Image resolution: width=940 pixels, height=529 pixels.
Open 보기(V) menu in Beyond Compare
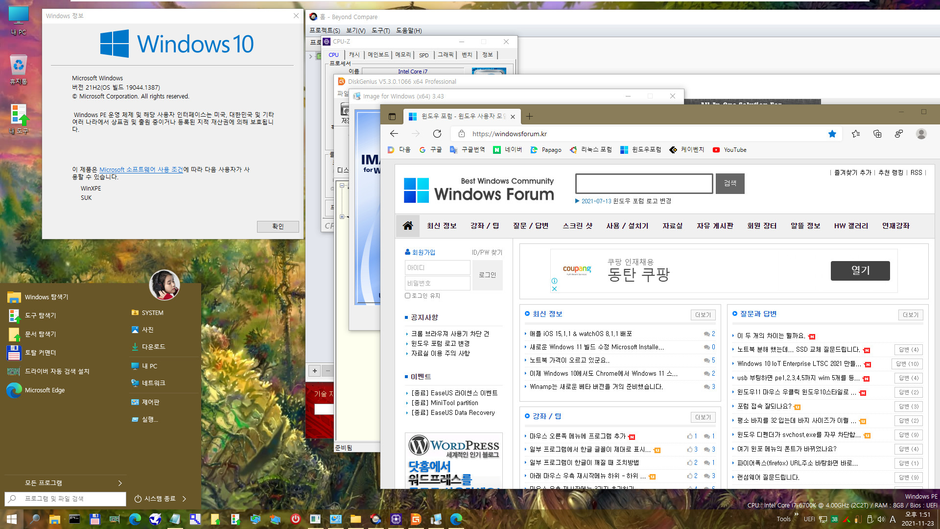(355, 30)
